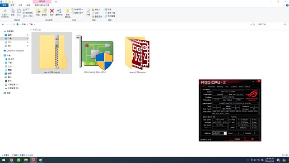Open the Bench tab in ROG CPU-Z
Screen dimensions: 289x163
pos(241,86)
